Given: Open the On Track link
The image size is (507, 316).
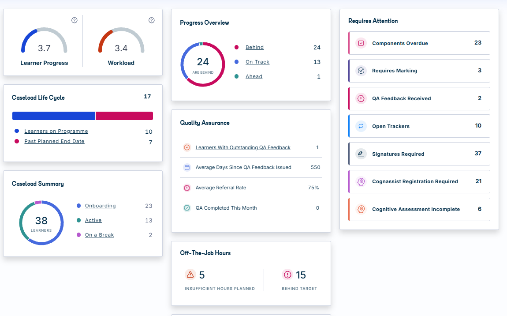Looking at the screenshot, I should tap(257, 62).
